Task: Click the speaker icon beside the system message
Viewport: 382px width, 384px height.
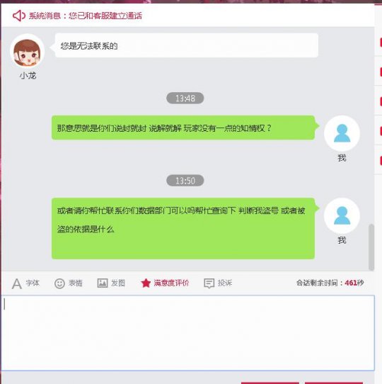Action: [19, 16]
